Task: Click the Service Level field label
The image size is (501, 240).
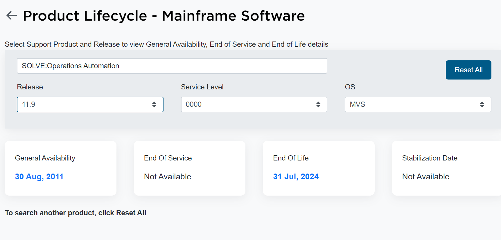Action: [x=202, y=87]
